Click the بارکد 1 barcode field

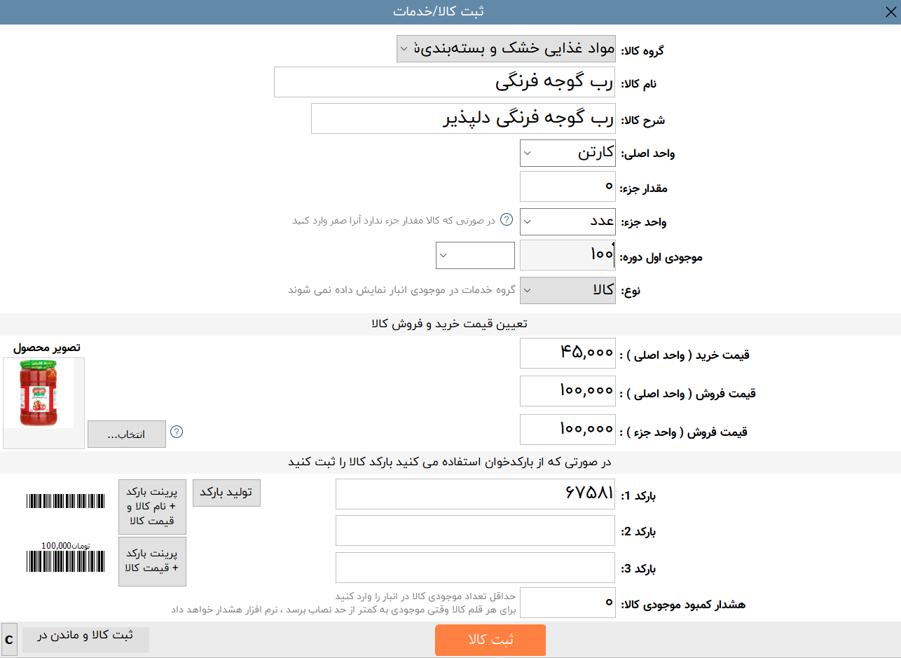[475, 494]
